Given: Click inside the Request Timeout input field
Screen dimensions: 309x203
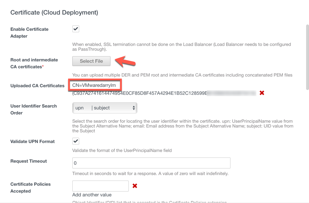Looking at the screenshot, I should coord(151,163).
